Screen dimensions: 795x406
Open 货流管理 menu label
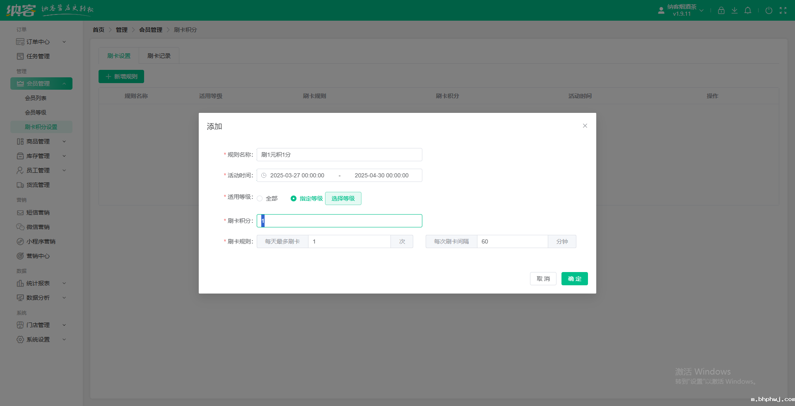click(38, 185)
